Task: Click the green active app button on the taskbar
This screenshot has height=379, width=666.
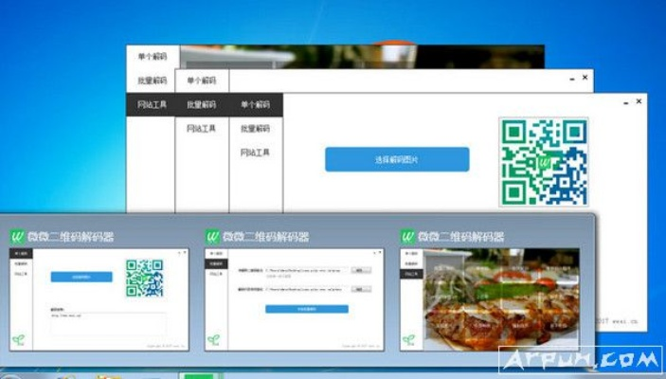Action: click(x=201, y=375)
